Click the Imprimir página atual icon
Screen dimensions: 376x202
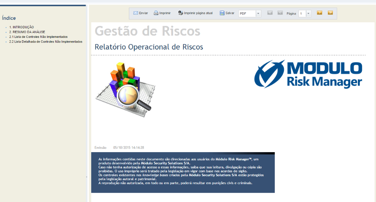click(x=181, y=13)
